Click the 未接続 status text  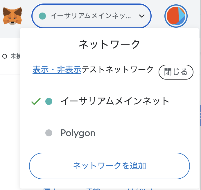[15, 56]
